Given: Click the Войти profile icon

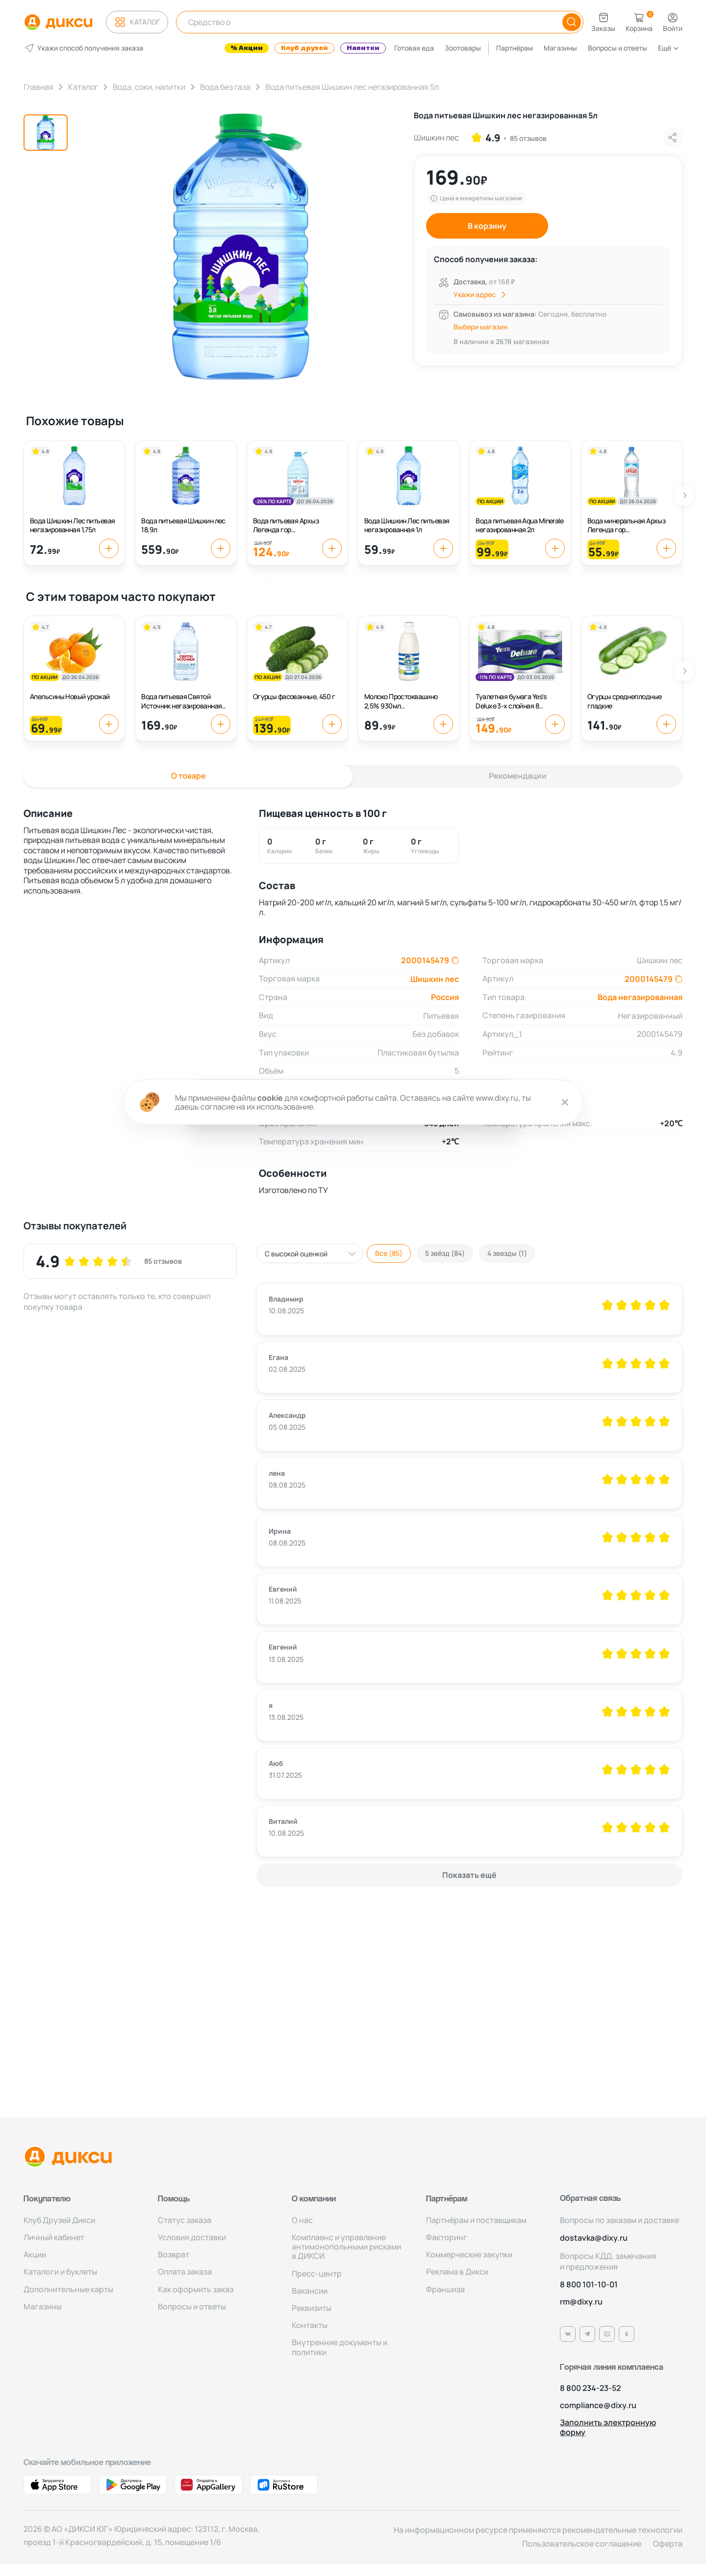Looking at the screenshot, I should pyautogui.click(x=672, y=18).
